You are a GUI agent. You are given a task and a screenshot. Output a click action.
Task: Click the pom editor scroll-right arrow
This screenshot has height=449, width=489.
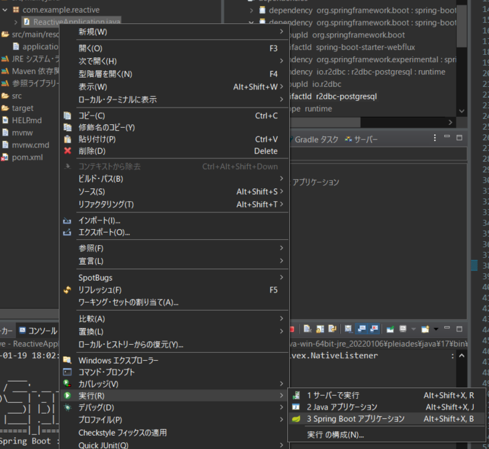[450, 122]
